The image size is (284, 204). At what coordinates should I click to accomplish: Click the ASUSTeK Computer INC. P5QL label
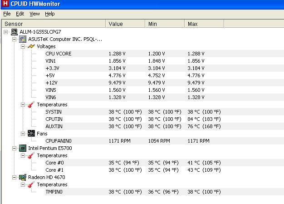click(65, 39)
